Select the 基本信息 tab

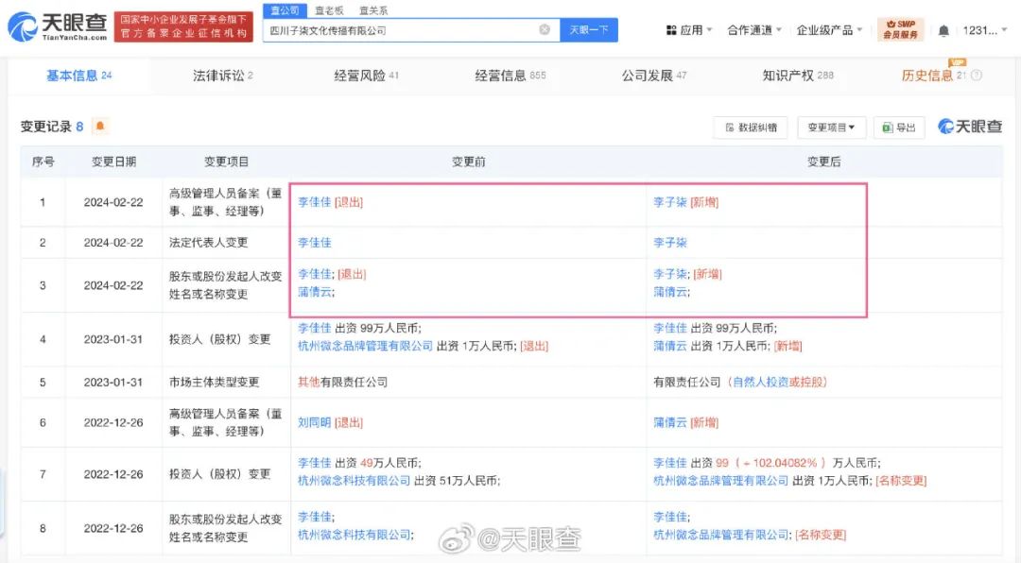78,76
